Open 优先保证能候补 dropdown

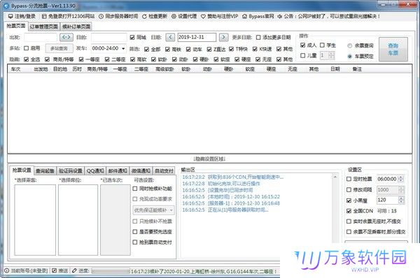(x=154, y=210)
